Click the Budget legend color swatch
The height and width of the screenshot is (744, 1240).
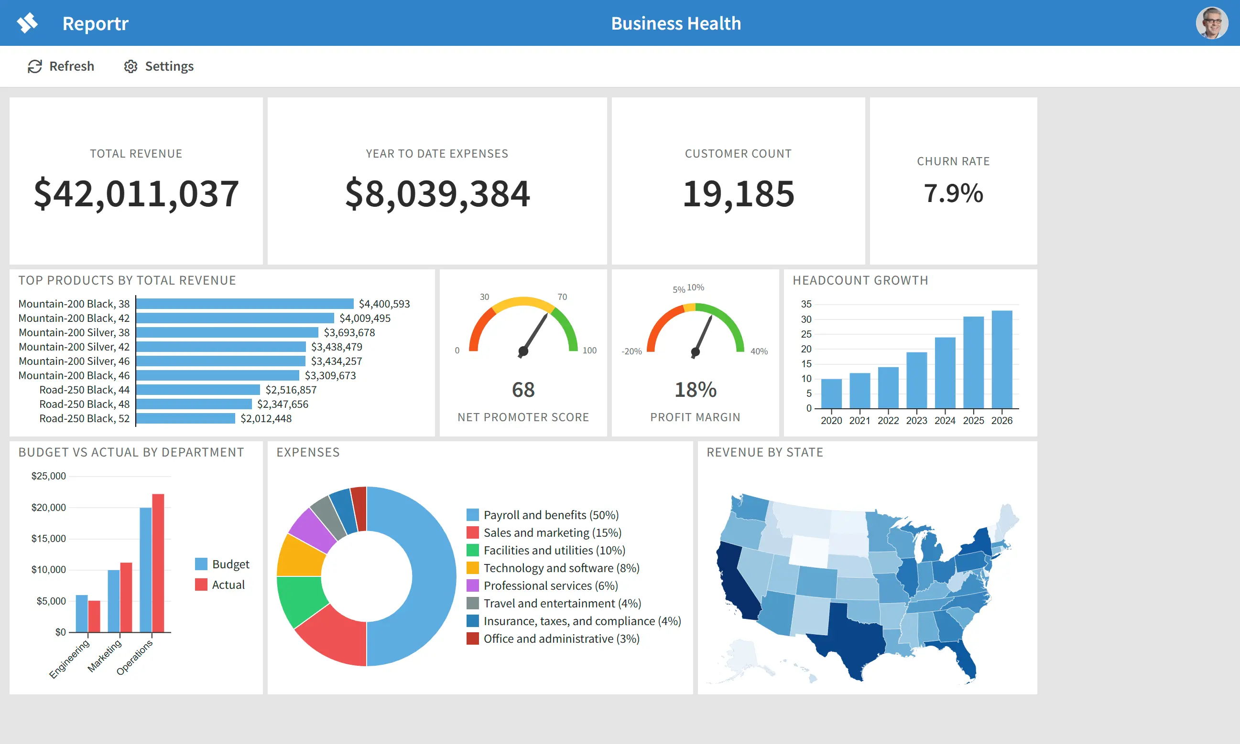(201, 564)
